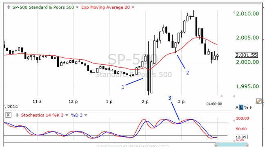This screenshot has height=151, width=265.
Task: Open the Exp Moving Average 20 dropdown arrow
Action: (133, 7)
